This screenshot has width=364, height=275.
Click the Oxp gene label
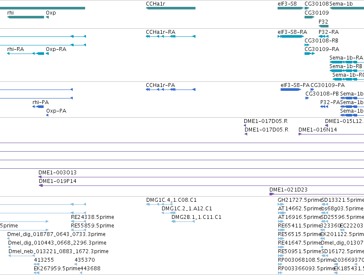coord(51,13)
